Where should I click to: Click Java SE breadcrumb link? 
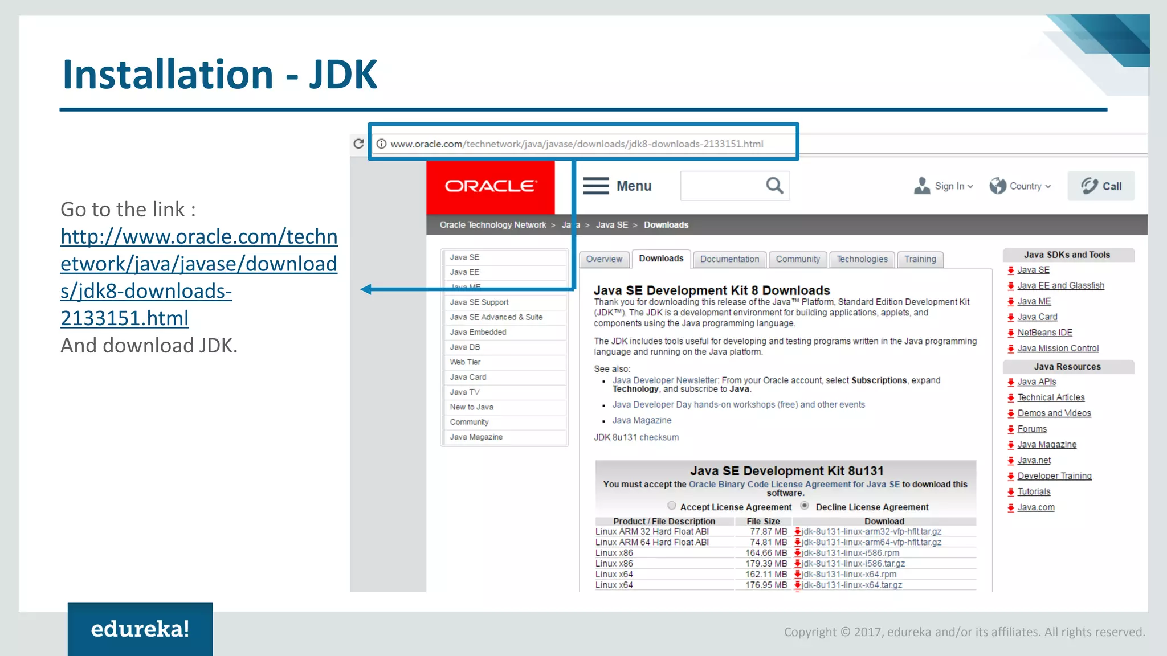pos(612,225)
